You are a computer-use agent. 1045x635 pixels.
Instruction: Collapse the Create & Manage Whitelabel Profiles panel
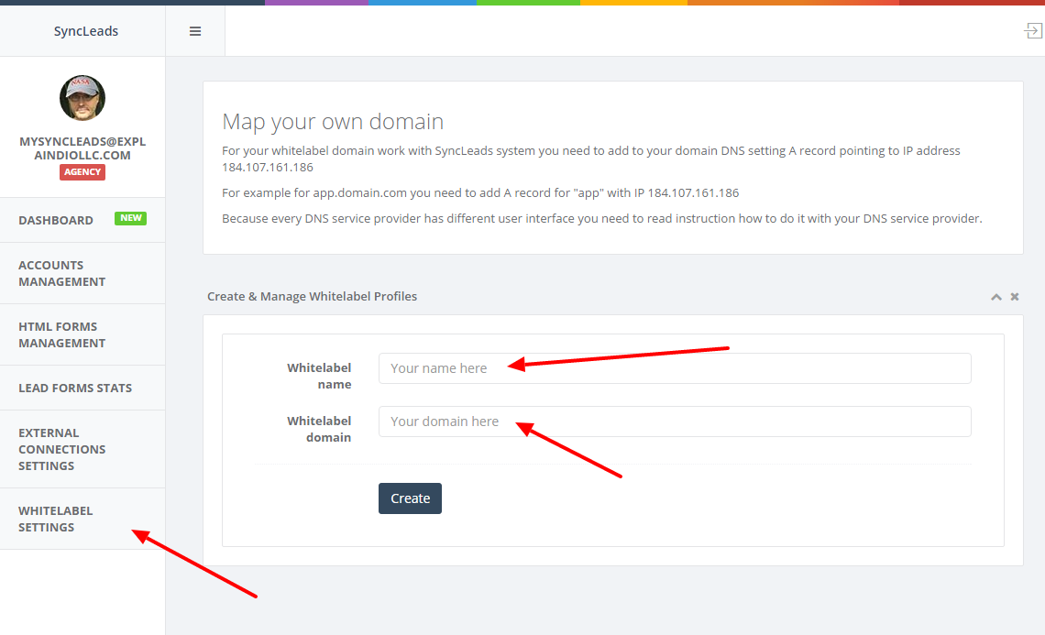(995, 297)
